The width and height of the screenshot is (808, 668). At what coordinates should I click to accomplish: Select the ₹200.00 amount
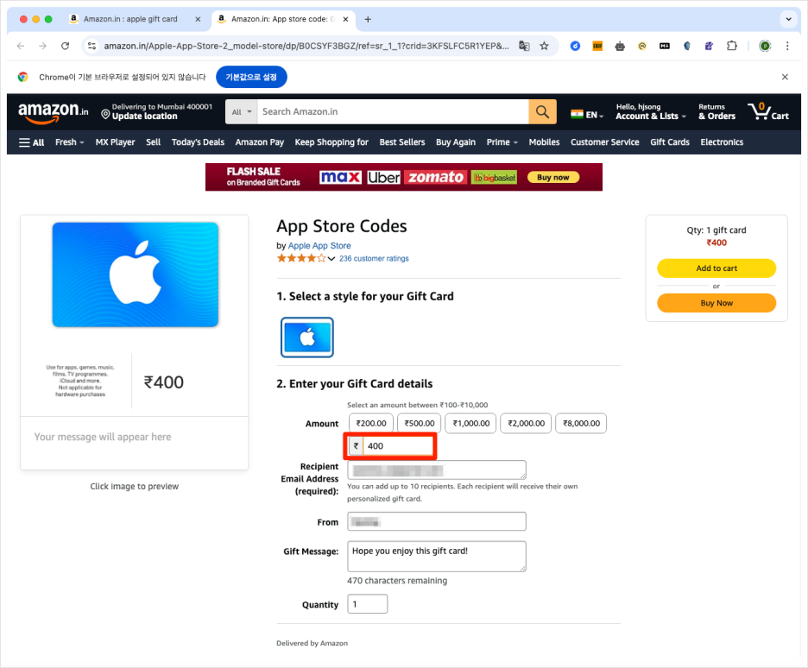(371, 424)
